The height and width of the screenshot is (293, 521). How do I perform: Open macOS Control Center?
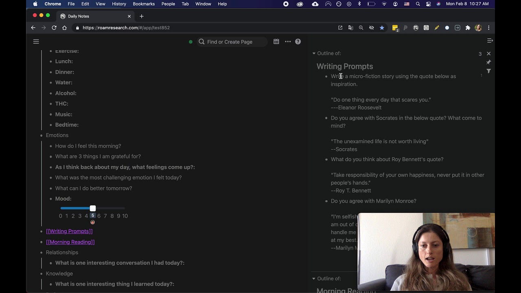click(429, 4)
